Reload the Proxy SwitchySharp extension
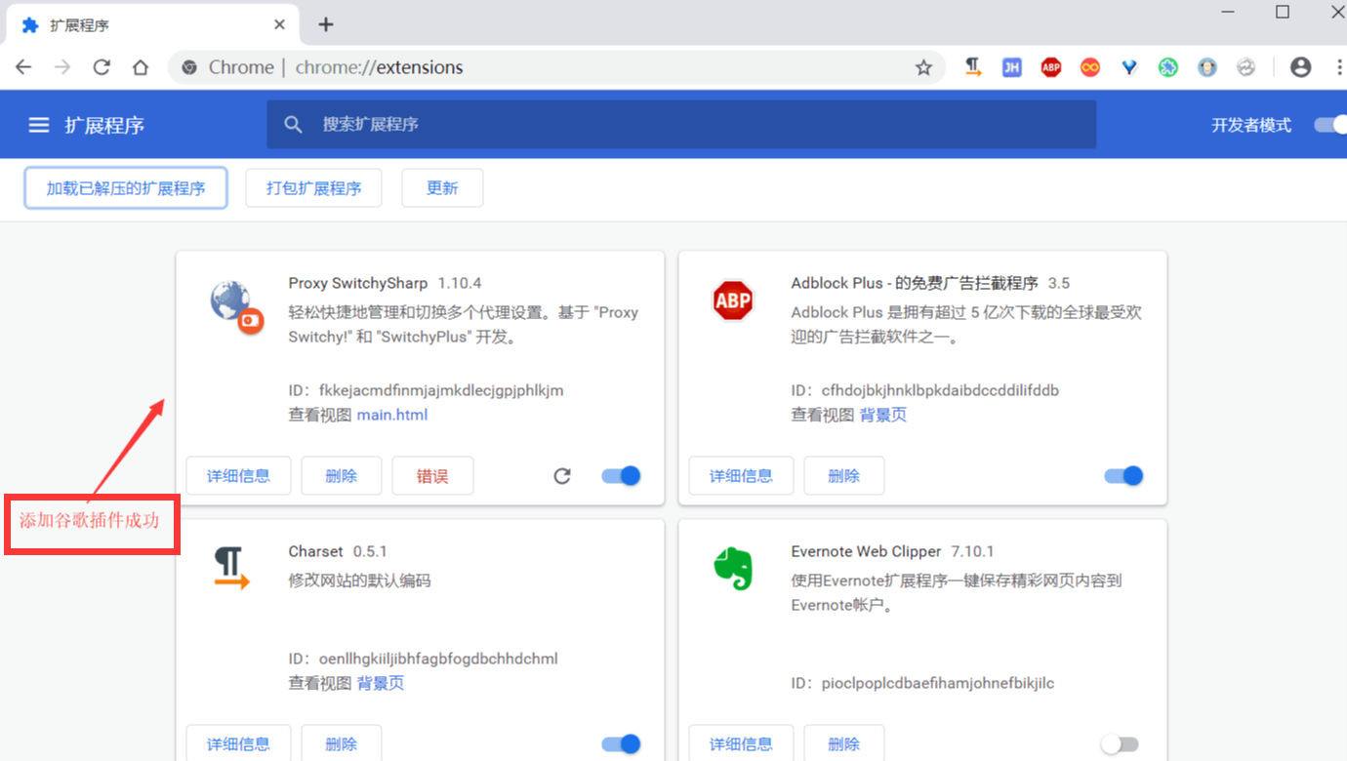Viewport: 1347px width, 761px height. [562, 476]
